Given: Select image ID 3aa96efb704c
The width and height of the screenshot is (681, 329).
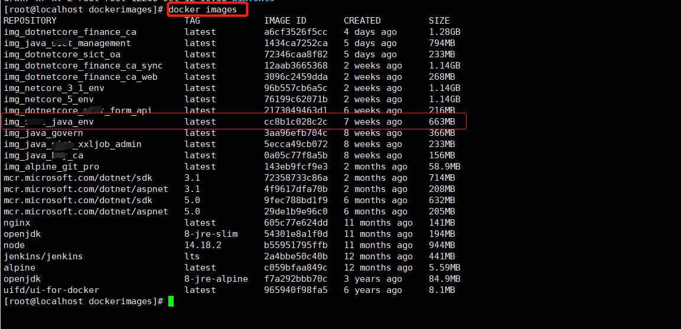Looking at the screenshot, I should (296, 133).
